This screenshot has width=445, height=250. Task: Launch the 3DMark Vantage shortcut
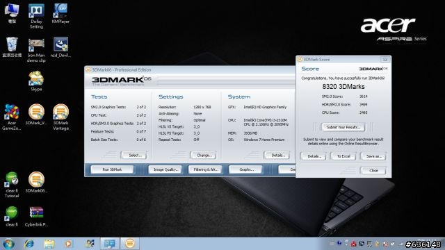[60, 117]
